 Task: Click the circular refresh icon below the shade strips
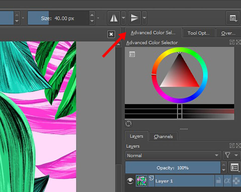(x=128, y=123)
